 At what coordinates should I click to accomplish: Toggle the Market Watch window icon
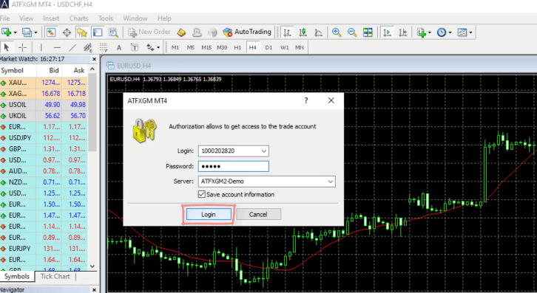coord(51,32)
